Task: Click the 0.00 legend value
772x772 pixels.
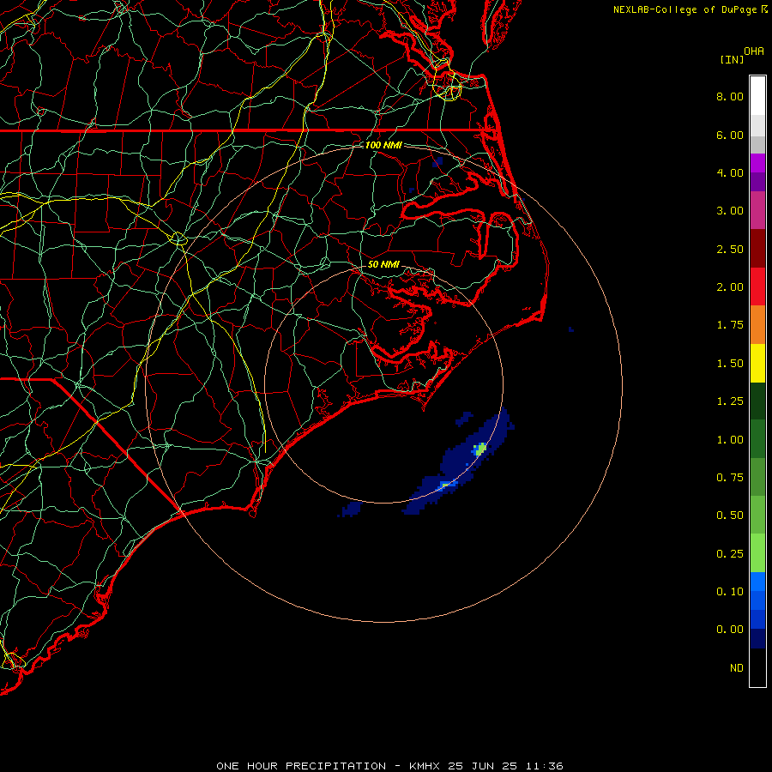Action: click(x=730, y=630)
